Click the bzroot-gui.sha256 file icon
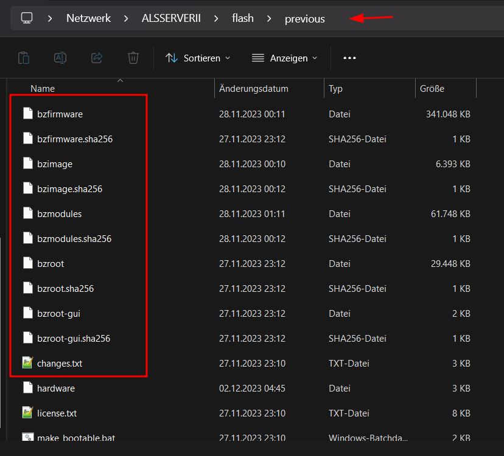 pos(28,338)
